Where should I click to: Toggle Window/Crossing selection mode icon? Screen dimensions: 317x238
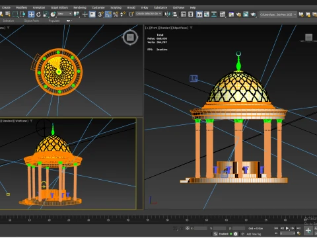[22, 15]
